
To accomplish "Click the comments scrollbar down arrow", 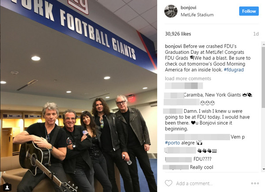I will pyautogui.click(x=263, y=169).
